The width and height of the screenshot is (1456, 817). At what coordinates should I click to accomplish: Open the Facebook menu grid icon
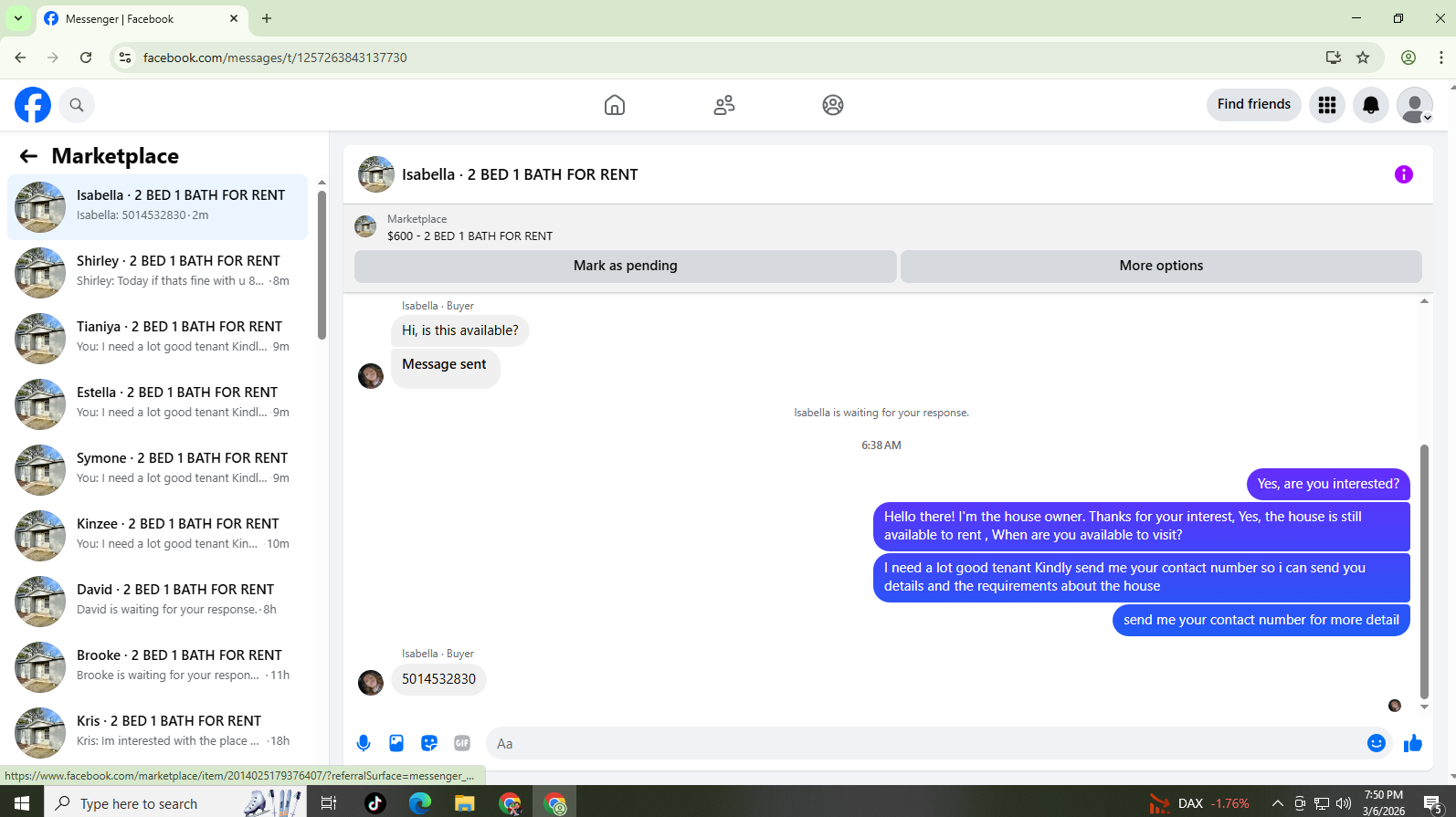1327,105
